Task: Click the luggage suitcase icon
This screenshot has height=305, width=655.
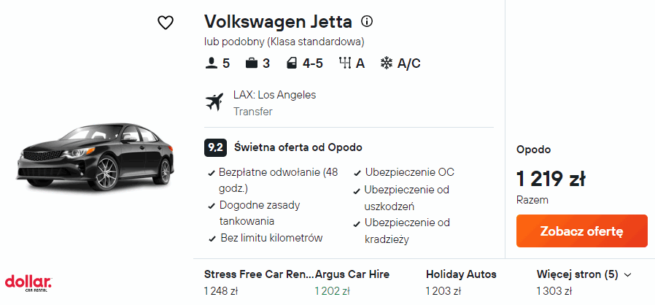Action: click(252, 63)
